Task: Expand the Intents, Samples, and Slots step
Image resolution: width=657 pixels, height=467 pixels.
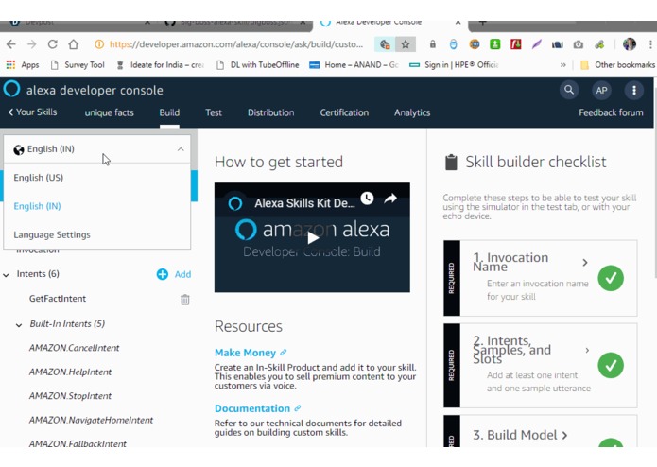Action: point(587,350)
